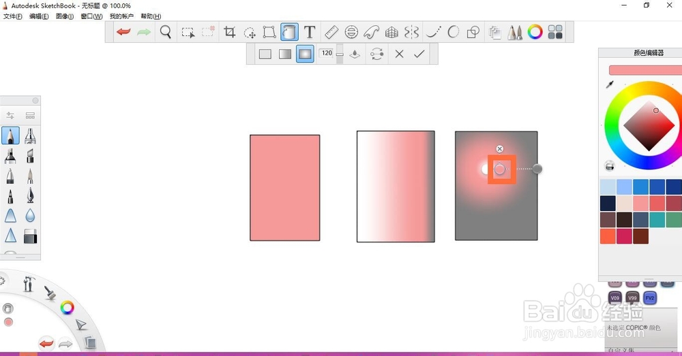
Task: Select the Zoom magnifier tool
Action: click(x=165, y=32)
